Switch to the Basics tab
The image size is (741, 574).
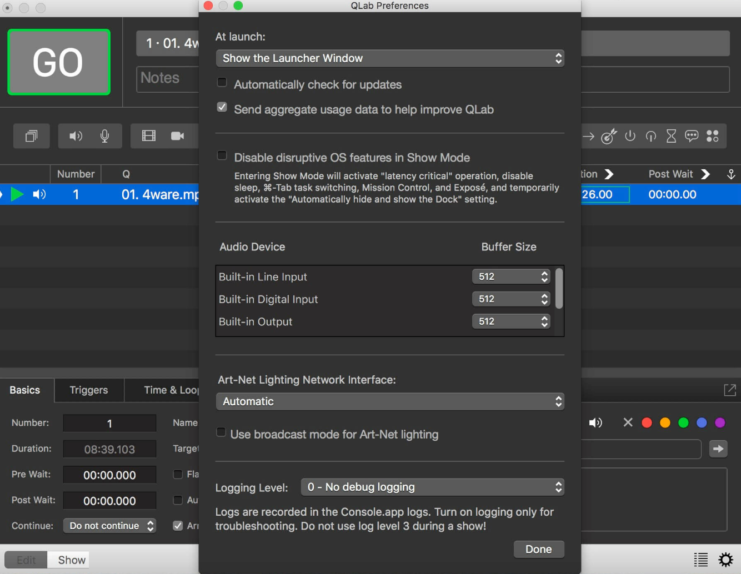[x=25, y=390]
